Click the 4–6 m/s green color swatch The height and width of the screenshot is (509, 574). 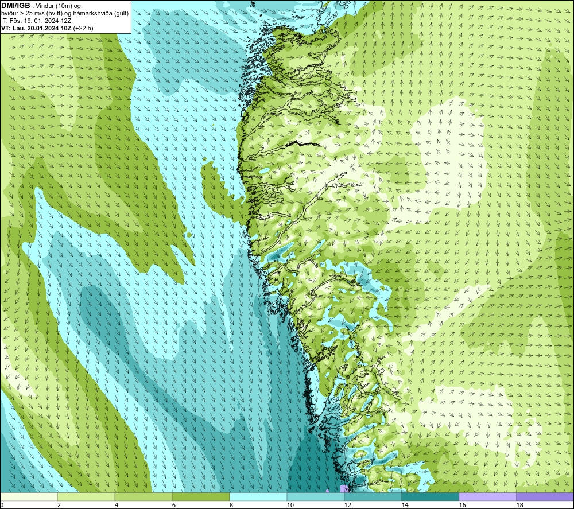(x=143, y=496)
